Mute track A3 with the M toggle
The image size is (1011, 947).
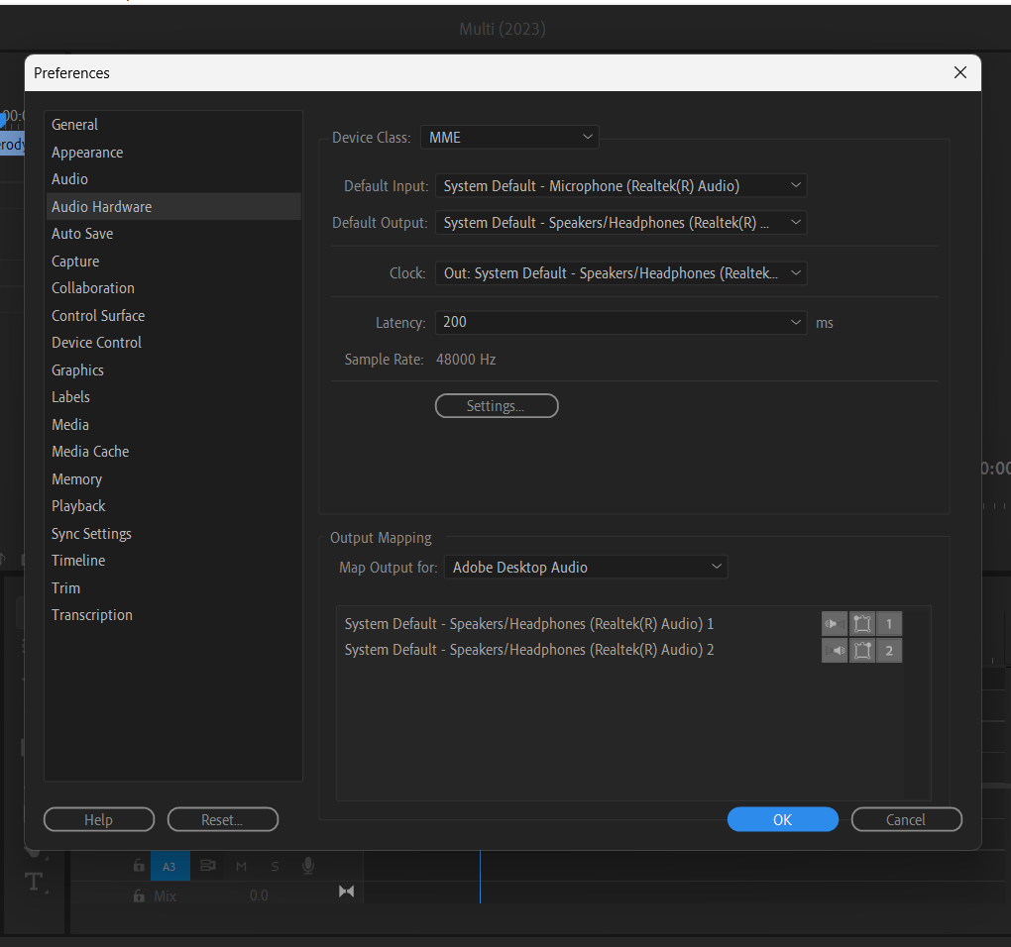click(x=241, y=865)
